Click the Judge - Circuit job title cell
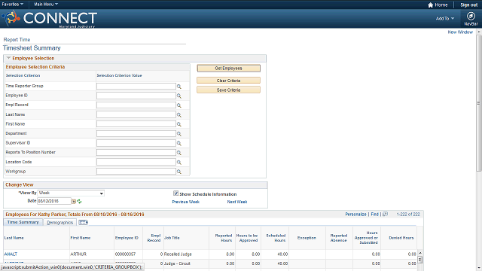Viewport: 482px width, 271px height. point(177,263)
